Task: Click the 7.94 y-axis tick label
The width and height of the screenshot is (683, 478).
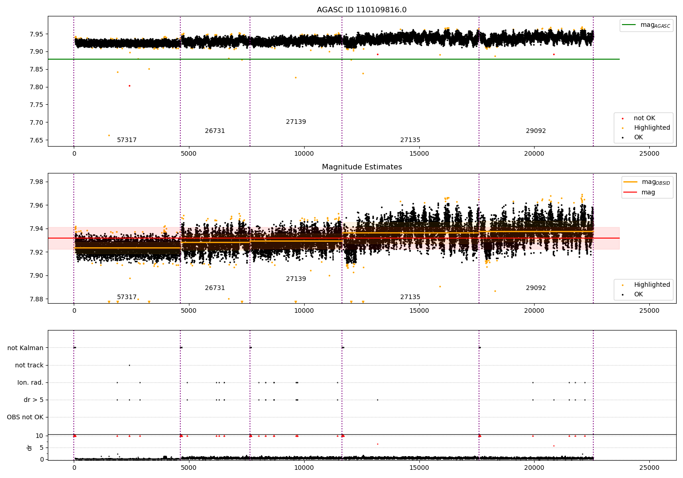Action: pyautogui.click(x=36, y=229)
